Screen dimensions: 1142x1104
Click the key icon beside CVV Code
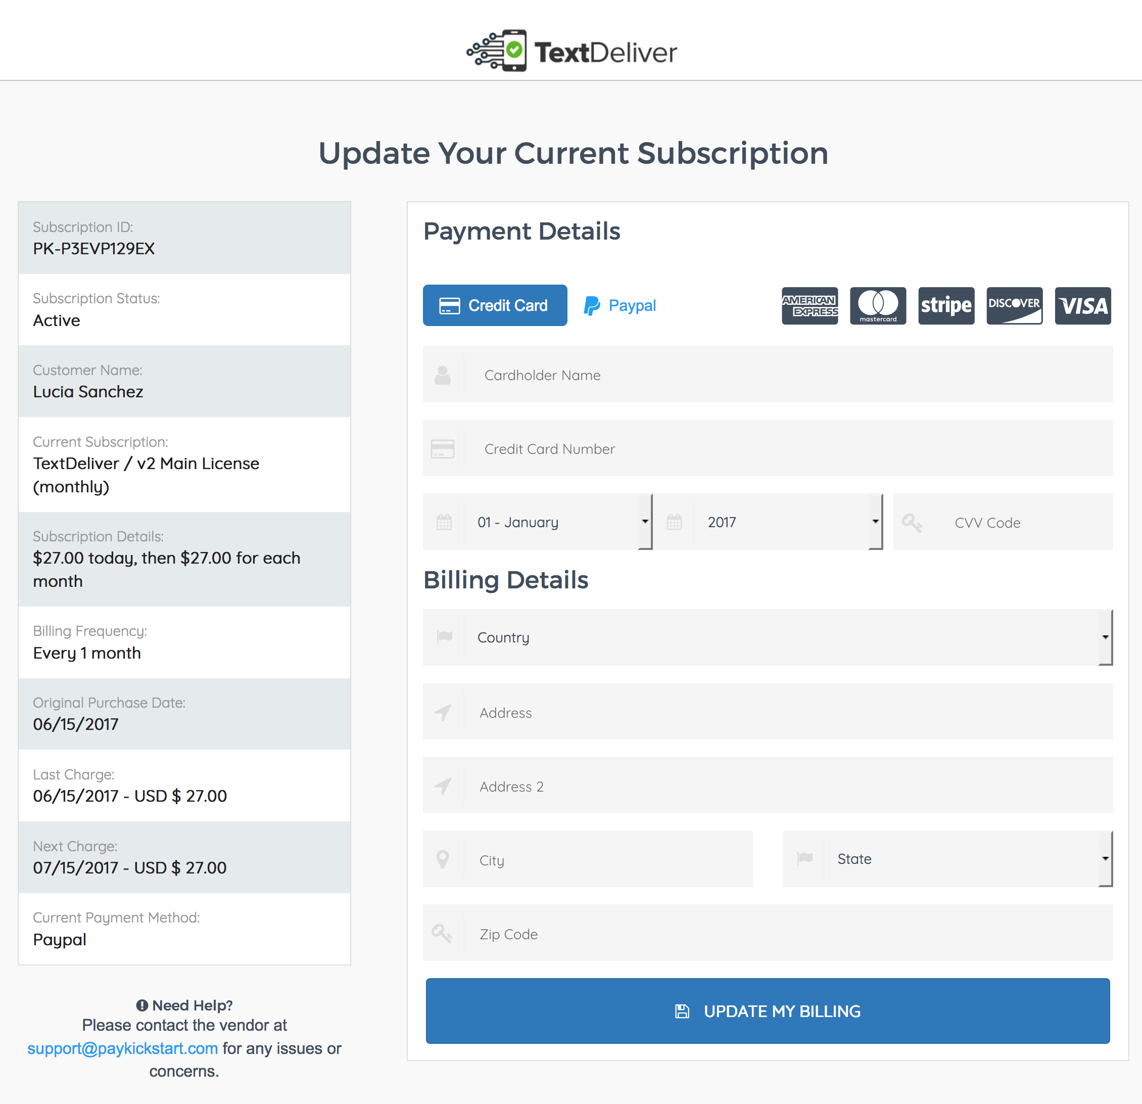pyautogui.click(x=912, y=522)
